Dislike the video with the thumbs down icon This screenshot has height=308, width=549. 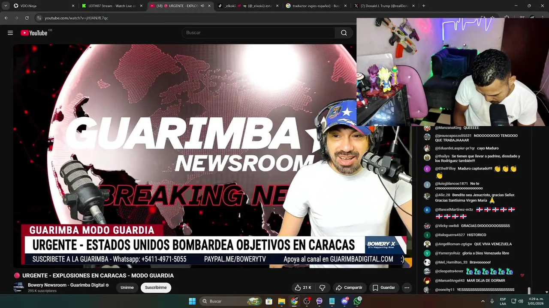pos(323,287)
